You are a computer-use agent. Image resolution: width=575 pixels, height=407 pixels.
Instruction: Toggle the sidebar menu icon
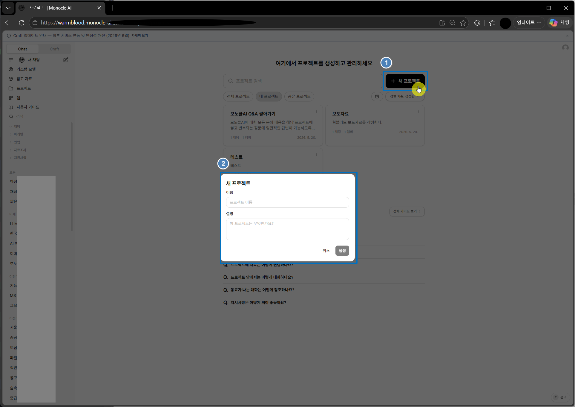(11, 60)
